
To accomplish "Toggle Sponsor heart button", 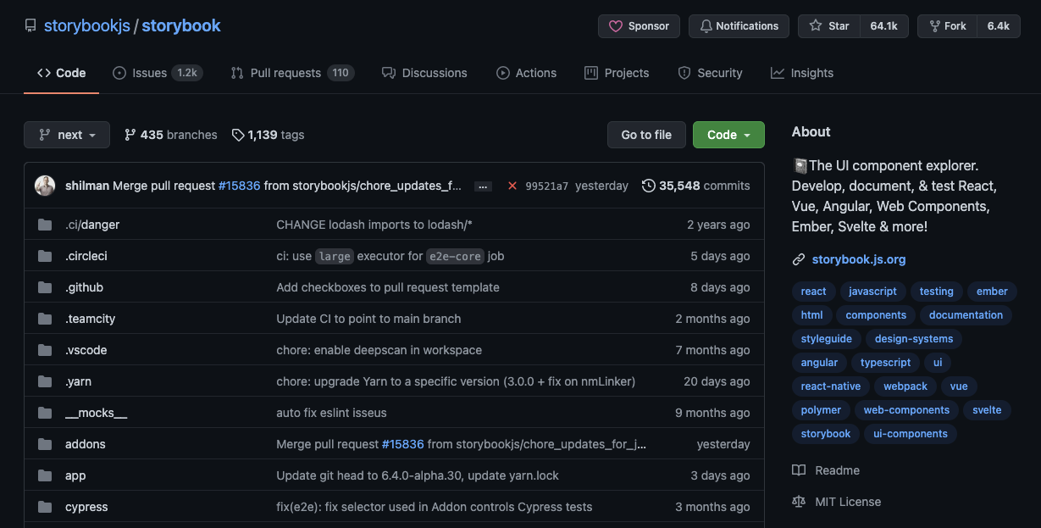I will click(639, 26).
